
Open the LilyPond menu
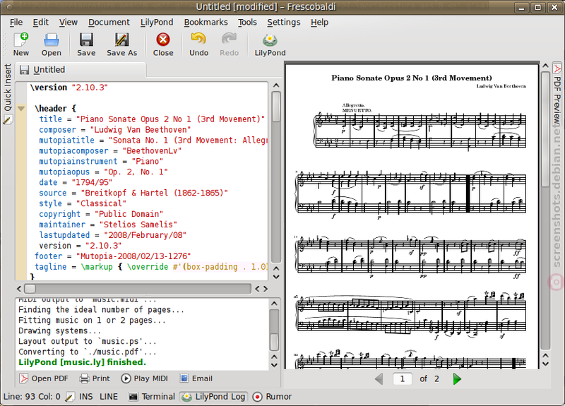tap(157, 23)
